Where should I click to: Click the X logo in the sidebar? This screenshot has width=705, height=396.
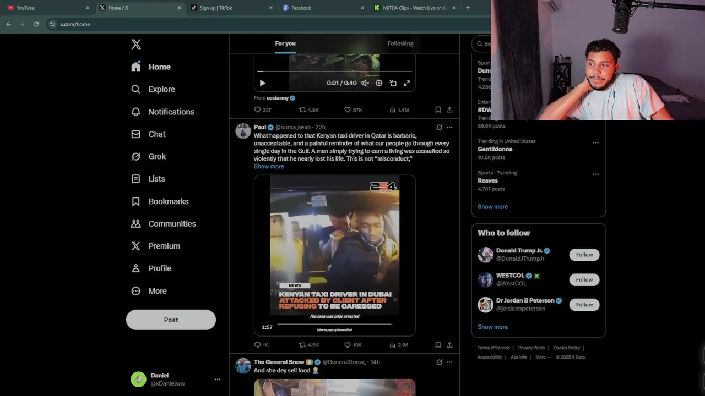pyautogui.click(x=136, y=45)
